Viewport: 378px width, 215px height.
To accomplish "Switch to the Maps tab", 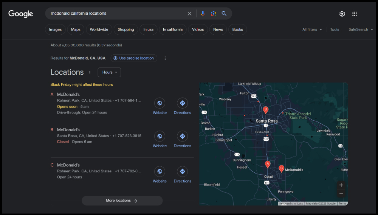I will [x=76, y=29].
